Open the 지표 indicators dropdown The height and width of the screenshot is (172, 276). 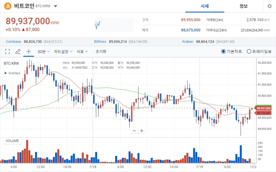(82, 51)
